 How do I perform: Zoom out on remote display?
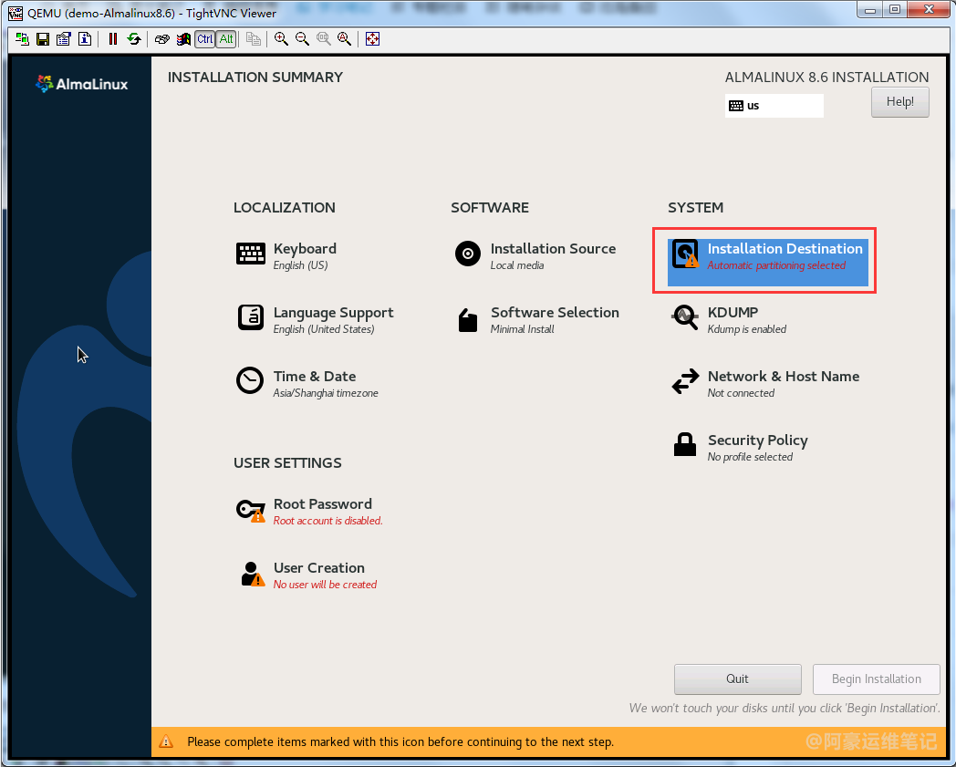pyautogui.click(x=303, y=39)
